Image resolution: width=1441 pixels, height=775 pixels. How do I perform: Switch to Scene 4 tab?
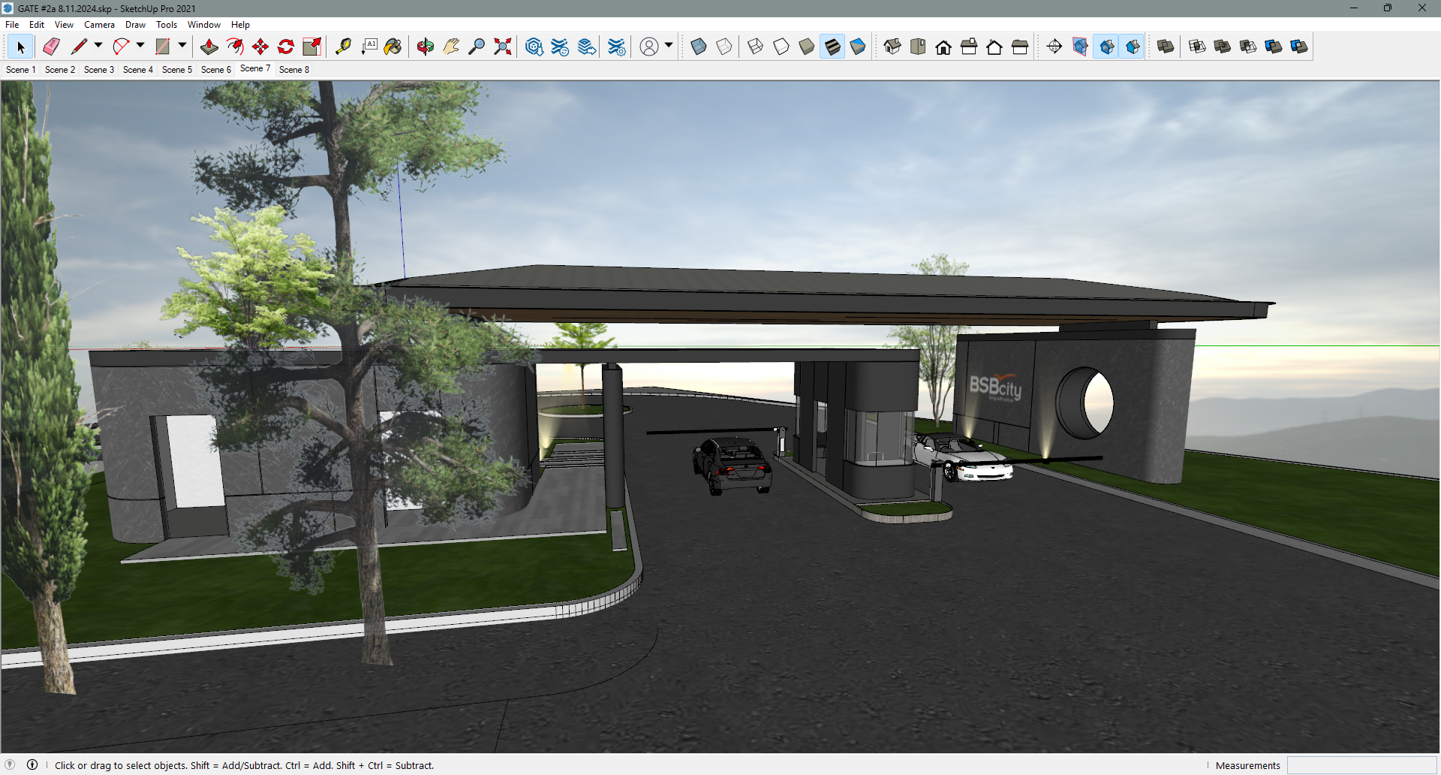pyautogui.click(x=138, y=70)
